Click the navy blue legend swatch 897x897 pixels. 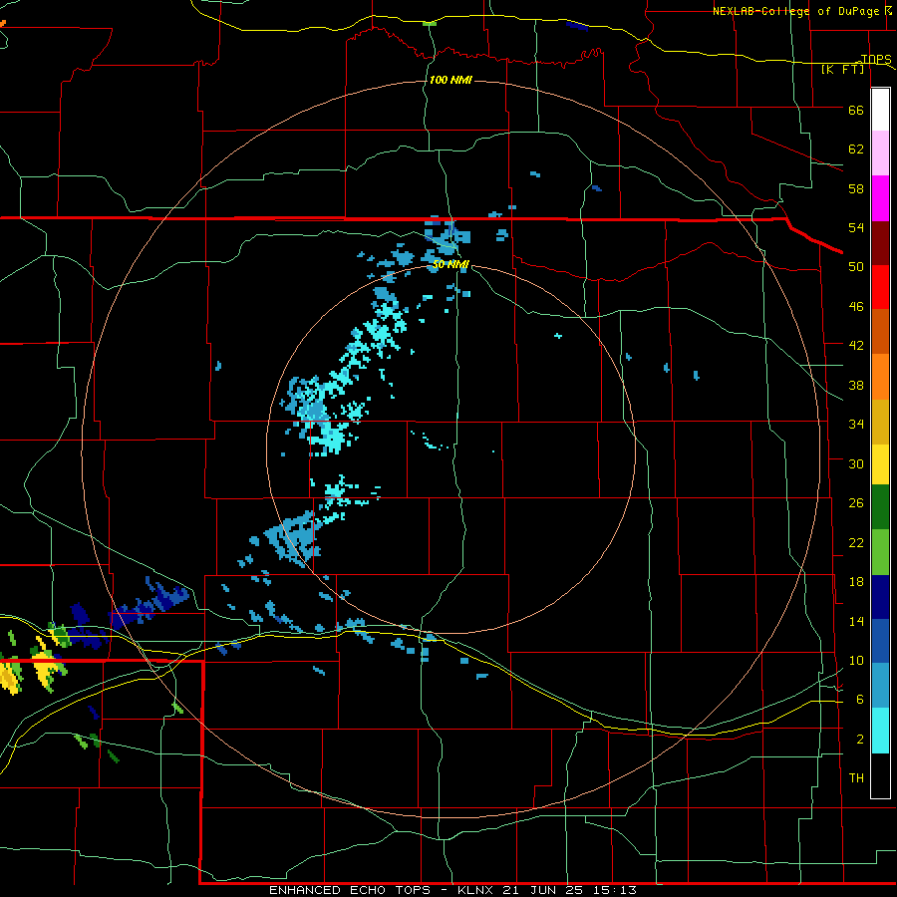880,597
